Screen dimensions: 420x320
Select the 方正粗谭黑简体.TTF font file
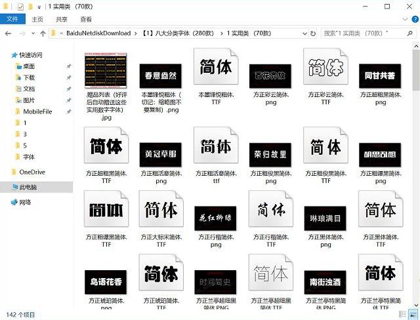[106, 209]
